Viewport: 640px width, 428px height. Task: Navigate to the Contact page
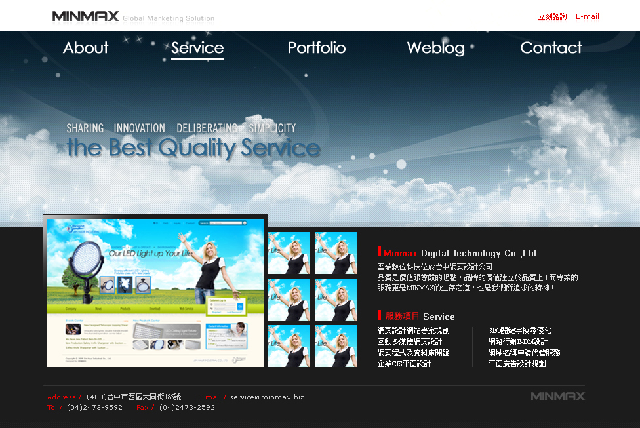click(x=551, y=48)
